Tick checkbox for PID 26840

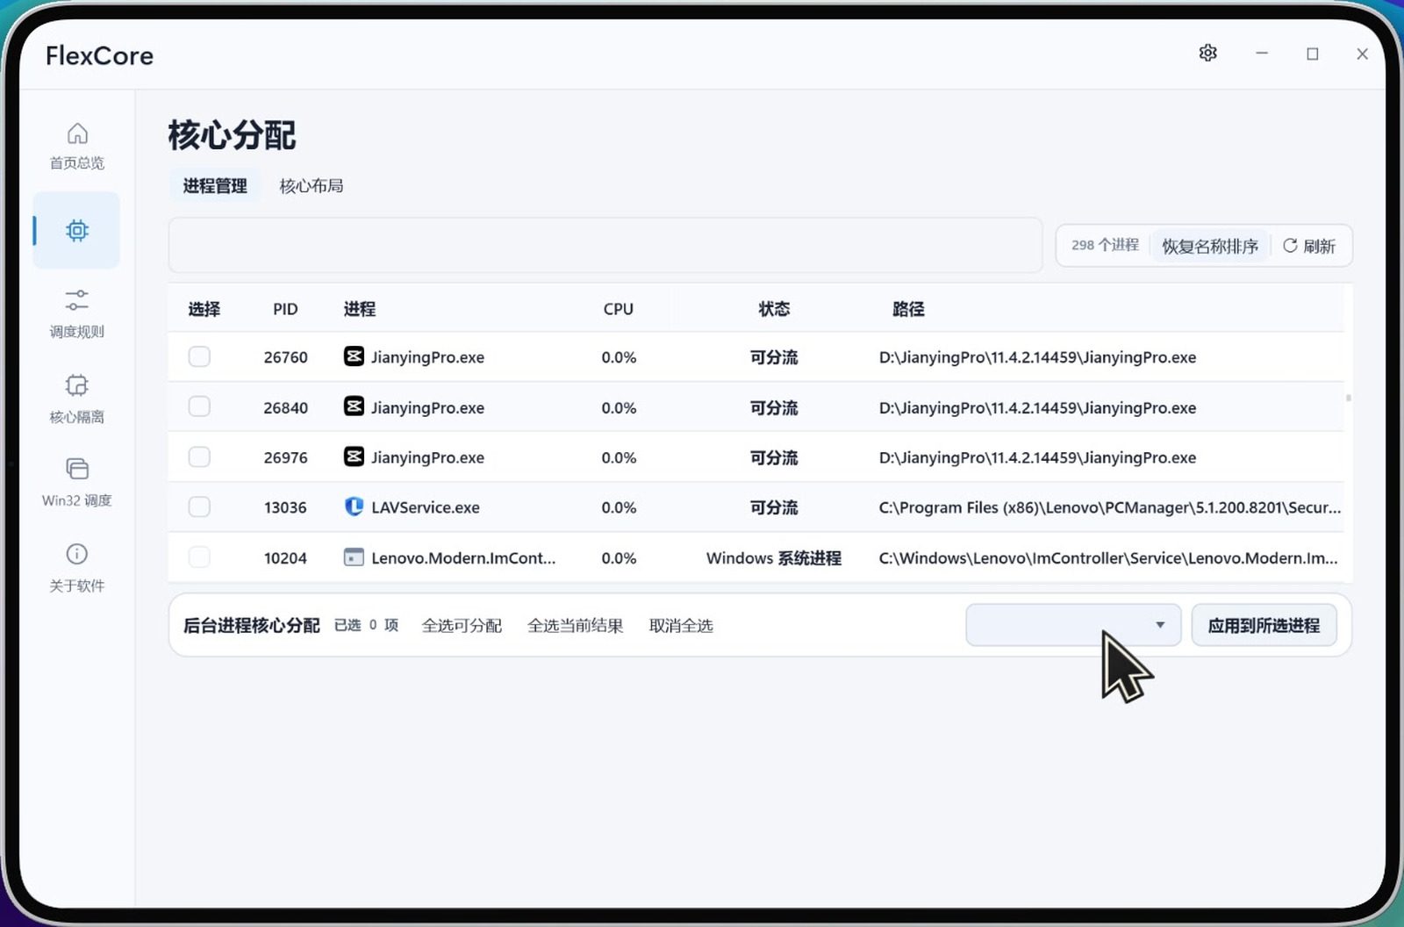point(199,406)
